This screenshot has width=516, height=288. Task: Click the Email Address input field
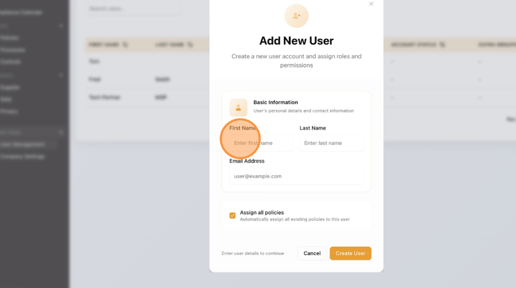click(x=296, y=176)
